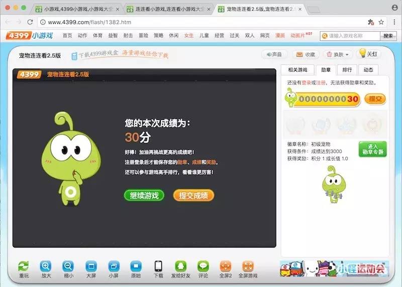402x287 pixels.
Task: Open the Chrome profile avatar icon
Action: click(395, 8)
